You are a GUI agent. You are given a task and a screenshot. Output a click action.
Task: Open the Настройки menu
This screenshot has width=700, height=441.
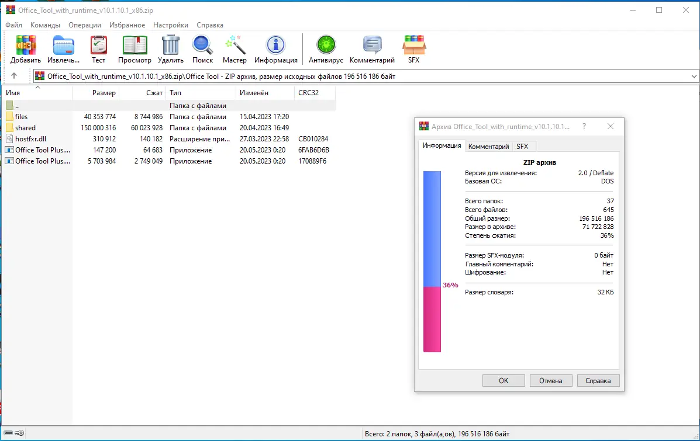point(170,25)
